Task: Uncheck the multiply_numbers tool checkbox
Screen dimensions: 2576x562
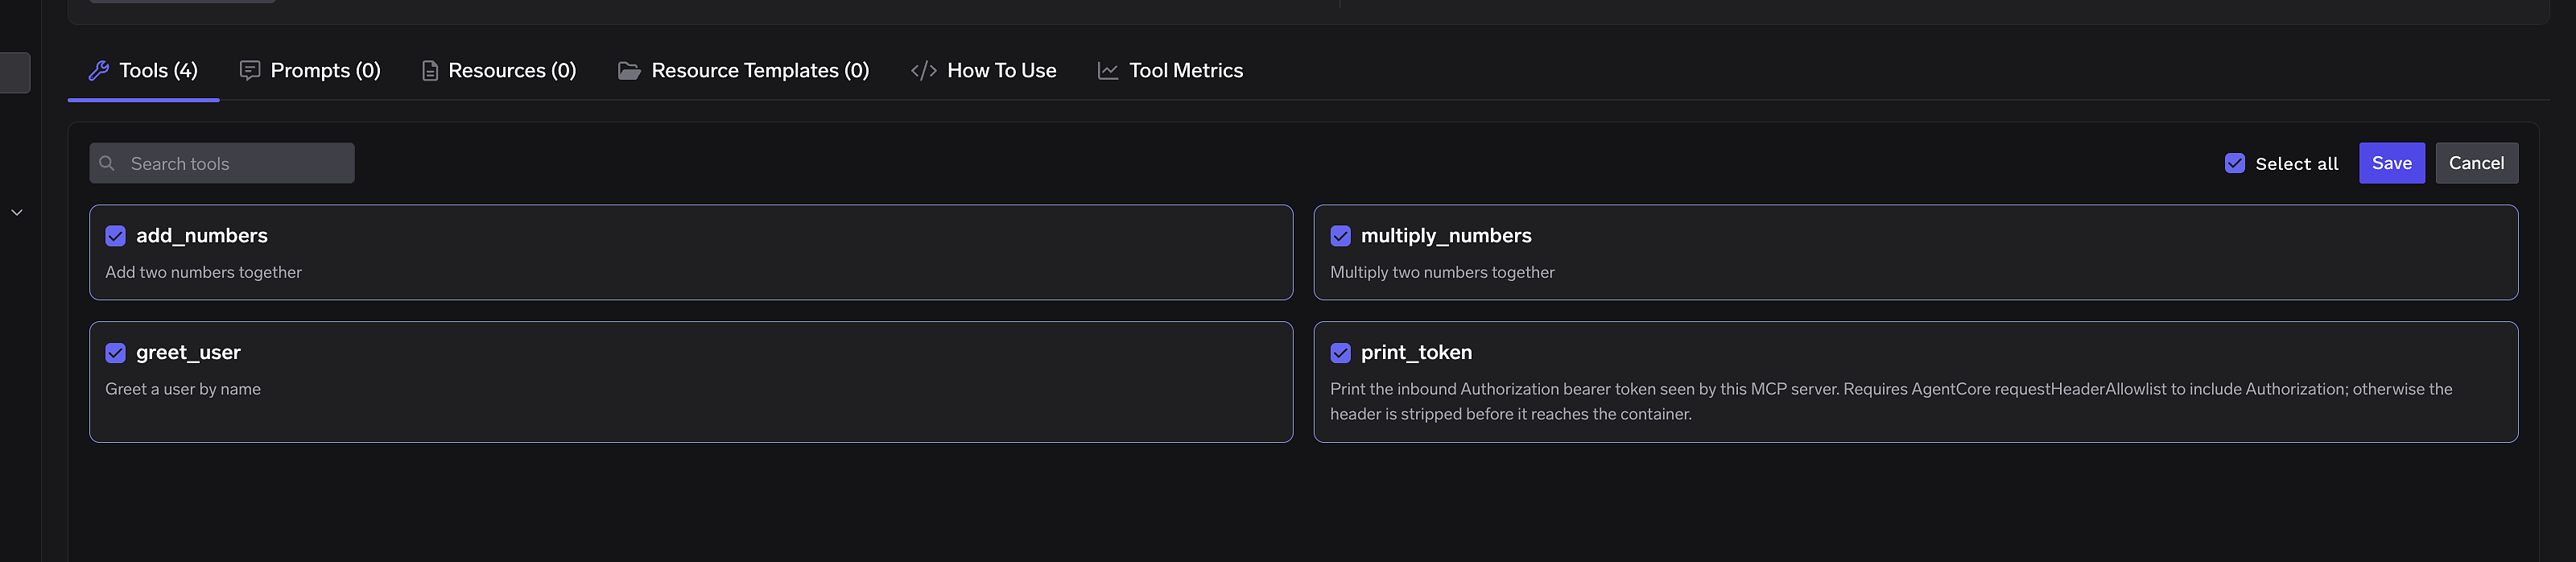Action: (x=1341, y=236)
